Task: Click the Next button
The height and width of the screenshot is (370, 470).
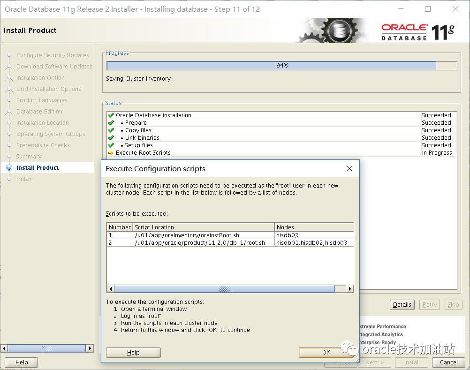Action: (x=374, y=362)
